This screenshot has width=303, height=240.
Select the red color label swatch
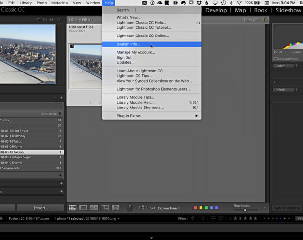click(196, 208)
